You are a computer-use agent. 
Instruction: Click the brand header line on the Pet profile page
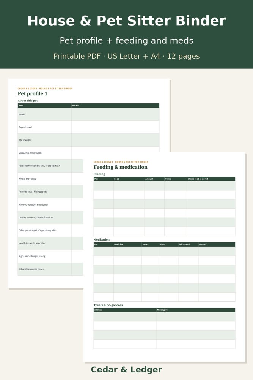coord(45,89)
